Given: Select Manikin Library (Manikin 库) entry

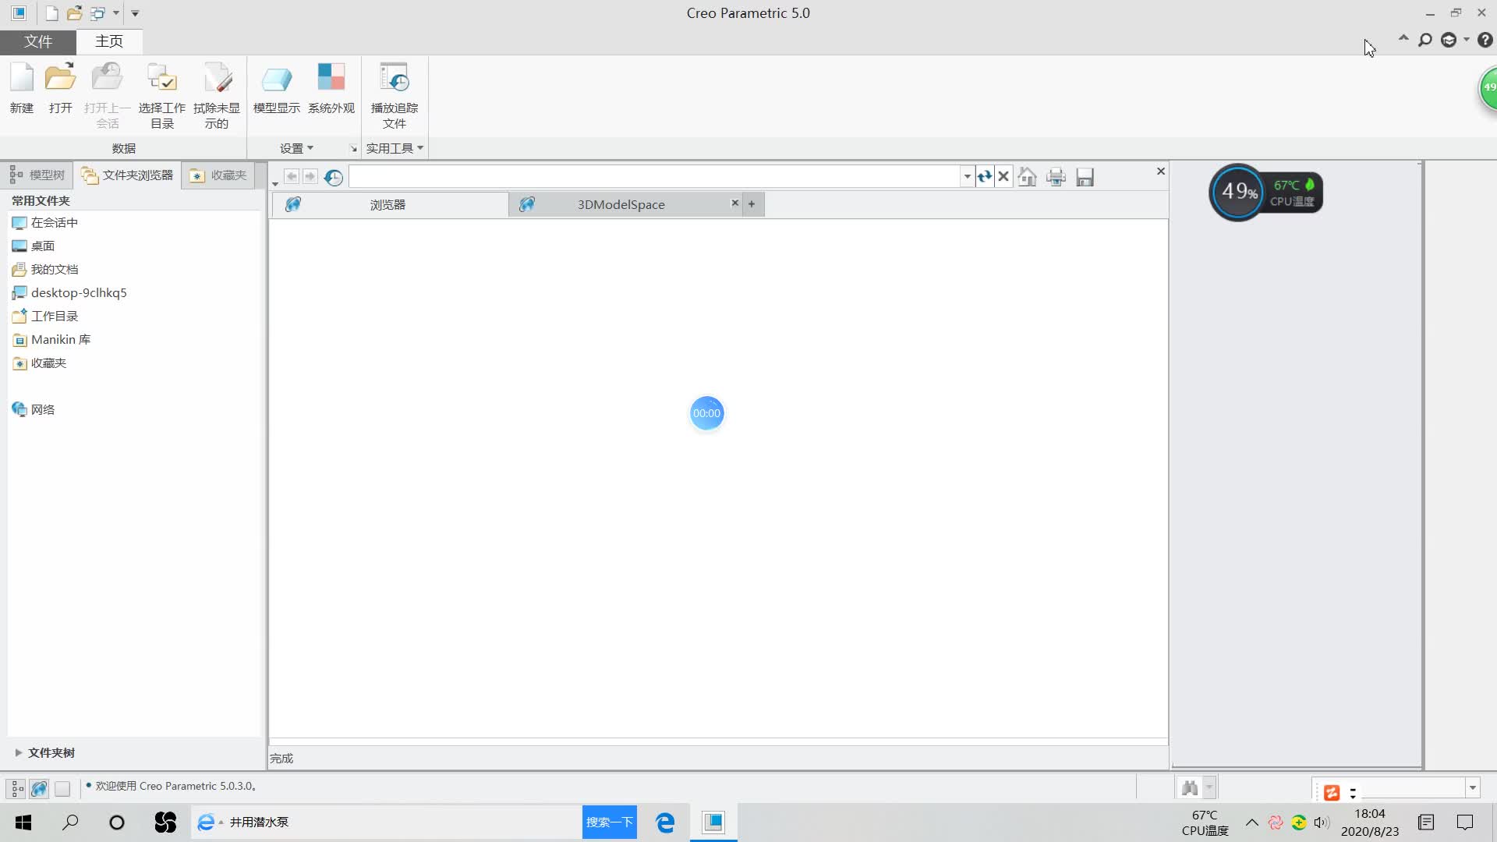Looking at the screenshot, I should click(x=51, y=340).
